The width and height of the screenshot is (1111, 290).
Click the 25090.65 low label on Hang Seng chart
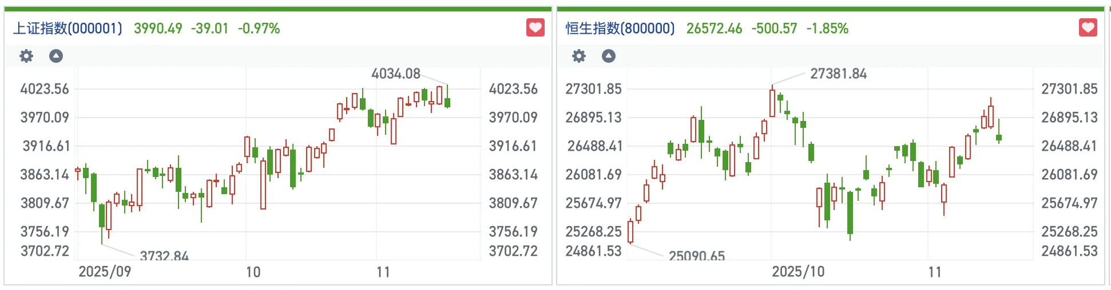point(697,255)
